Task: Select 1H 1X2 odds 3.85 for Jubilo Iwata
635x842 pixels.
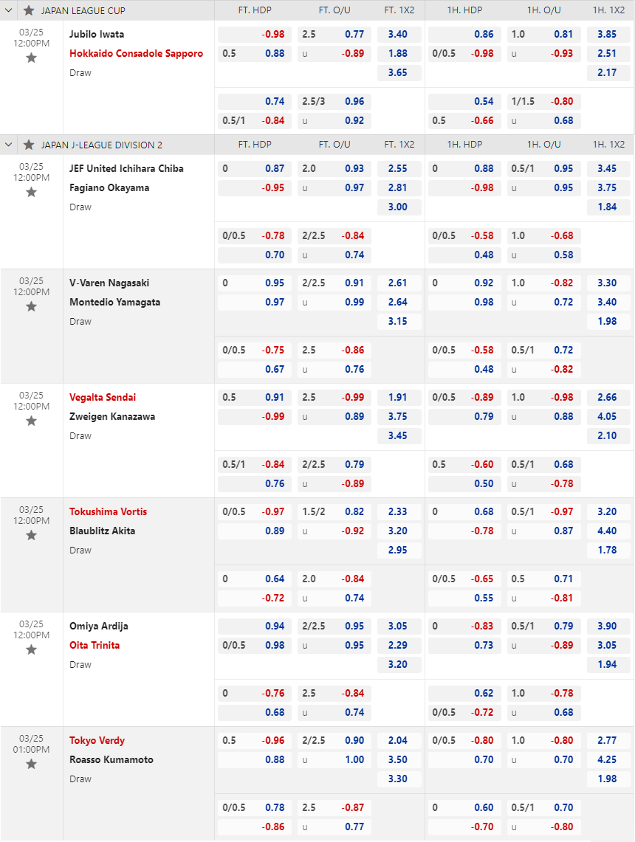Action: pos(608,34)
